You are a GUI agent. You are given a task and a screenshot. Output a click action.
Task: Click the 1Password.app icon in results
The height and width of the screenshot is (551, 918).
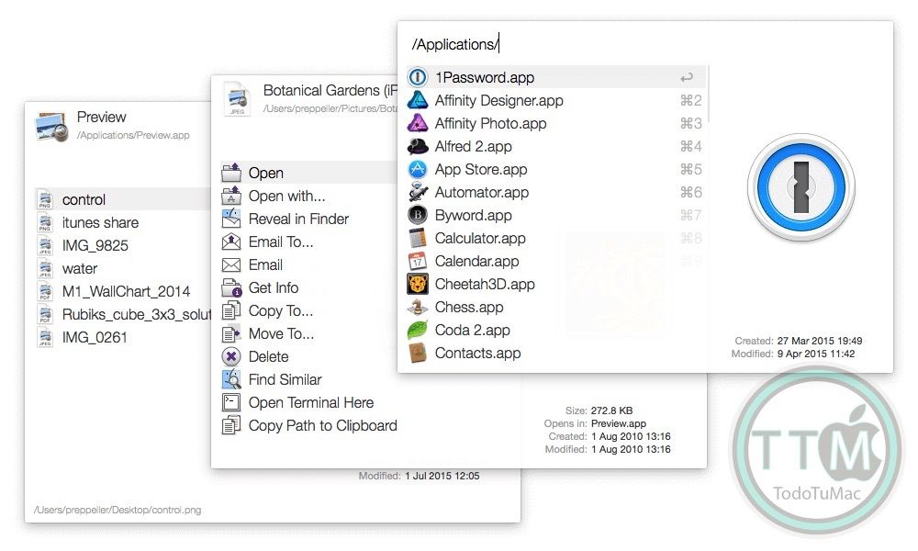(418, 77)
